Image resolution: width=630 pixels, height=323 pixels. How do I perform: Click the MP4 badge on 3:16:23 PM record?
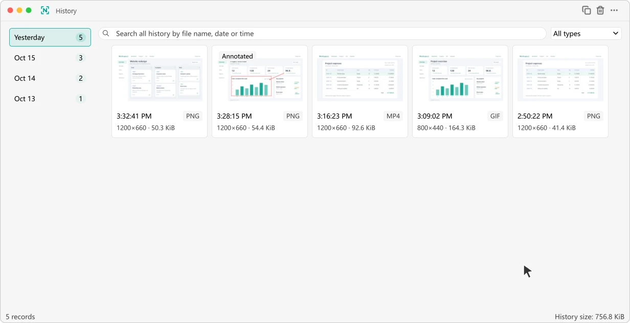[x=393, y=116]
